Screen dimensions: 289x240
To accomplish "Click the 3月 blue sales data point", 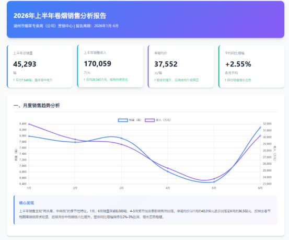I will 121,138.
